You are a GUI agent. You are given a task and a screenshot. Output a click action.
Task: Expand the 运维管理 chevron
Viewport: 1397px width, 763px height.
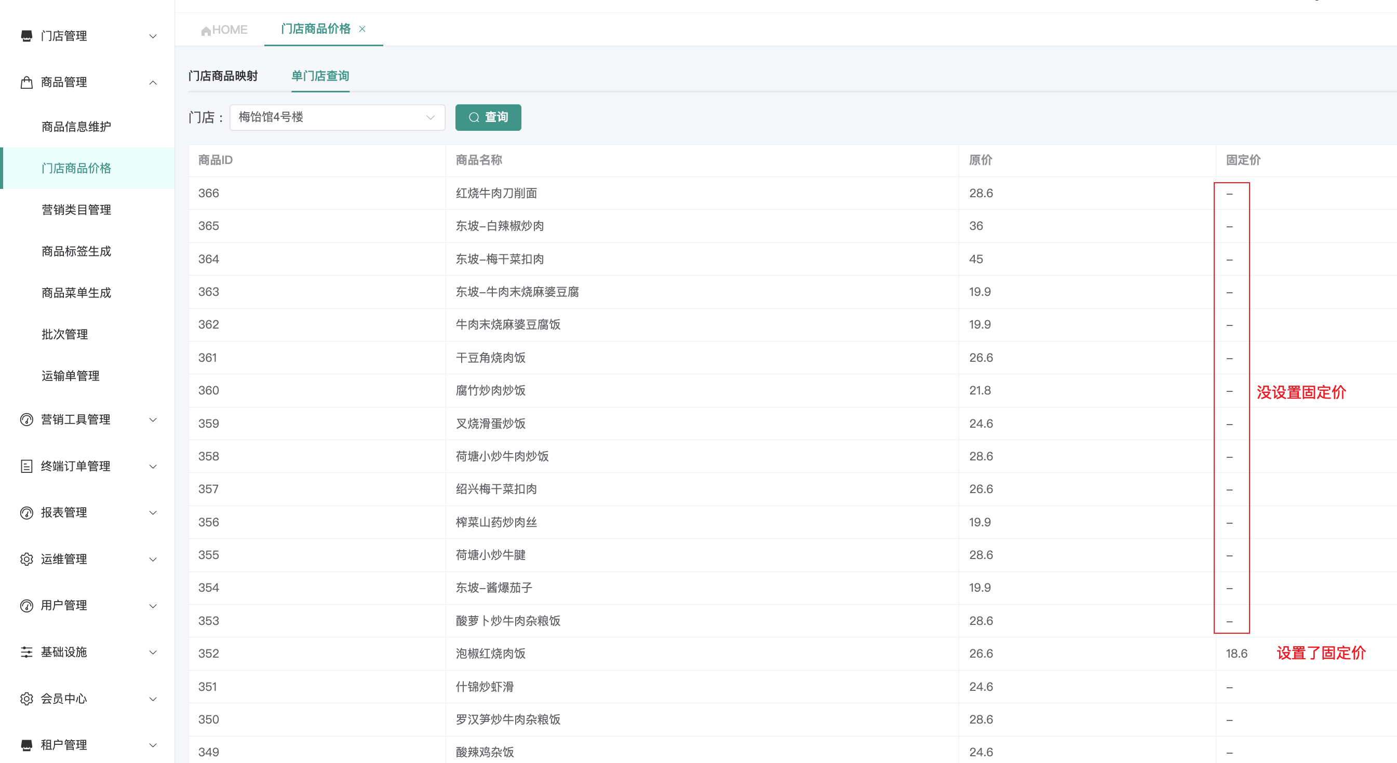click(x=153, y=559)
